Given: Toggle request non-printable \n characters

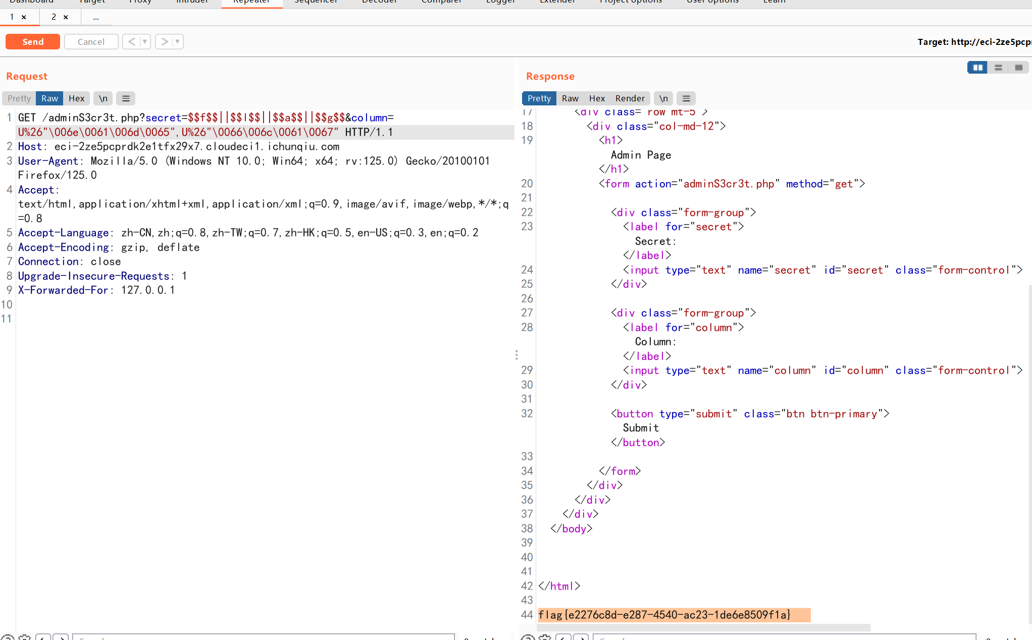Looking at the screenshot, I should [103, 98].
